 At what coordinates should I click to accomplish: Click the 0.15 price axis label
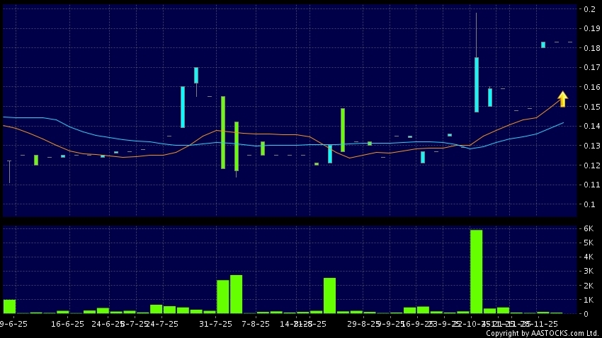click(x=588, y=107)
